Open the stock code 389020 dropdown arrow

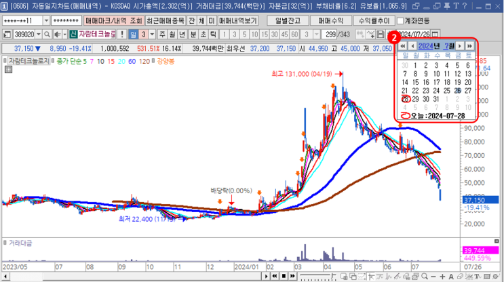pyautogui.click(x=38, y=34)
